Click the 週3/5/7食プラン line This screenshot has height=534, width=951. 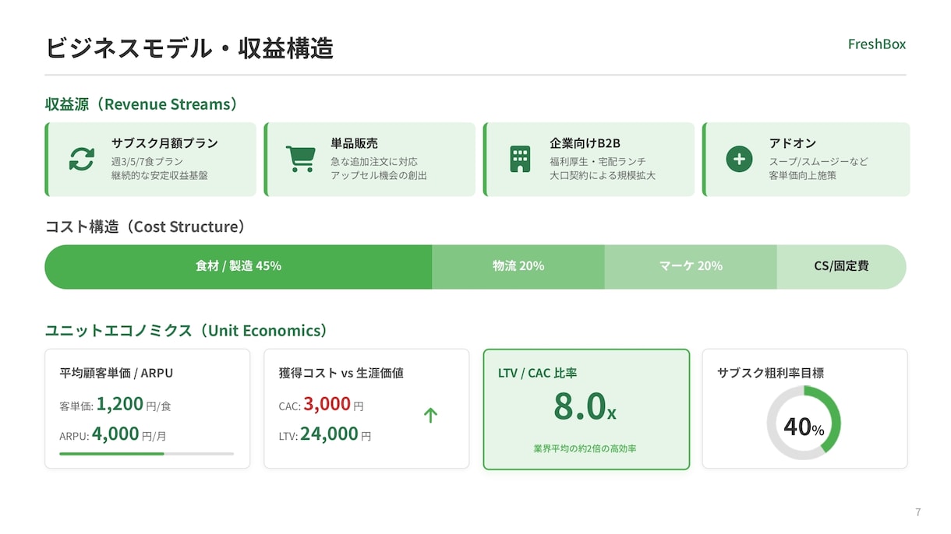pos(147,161)
